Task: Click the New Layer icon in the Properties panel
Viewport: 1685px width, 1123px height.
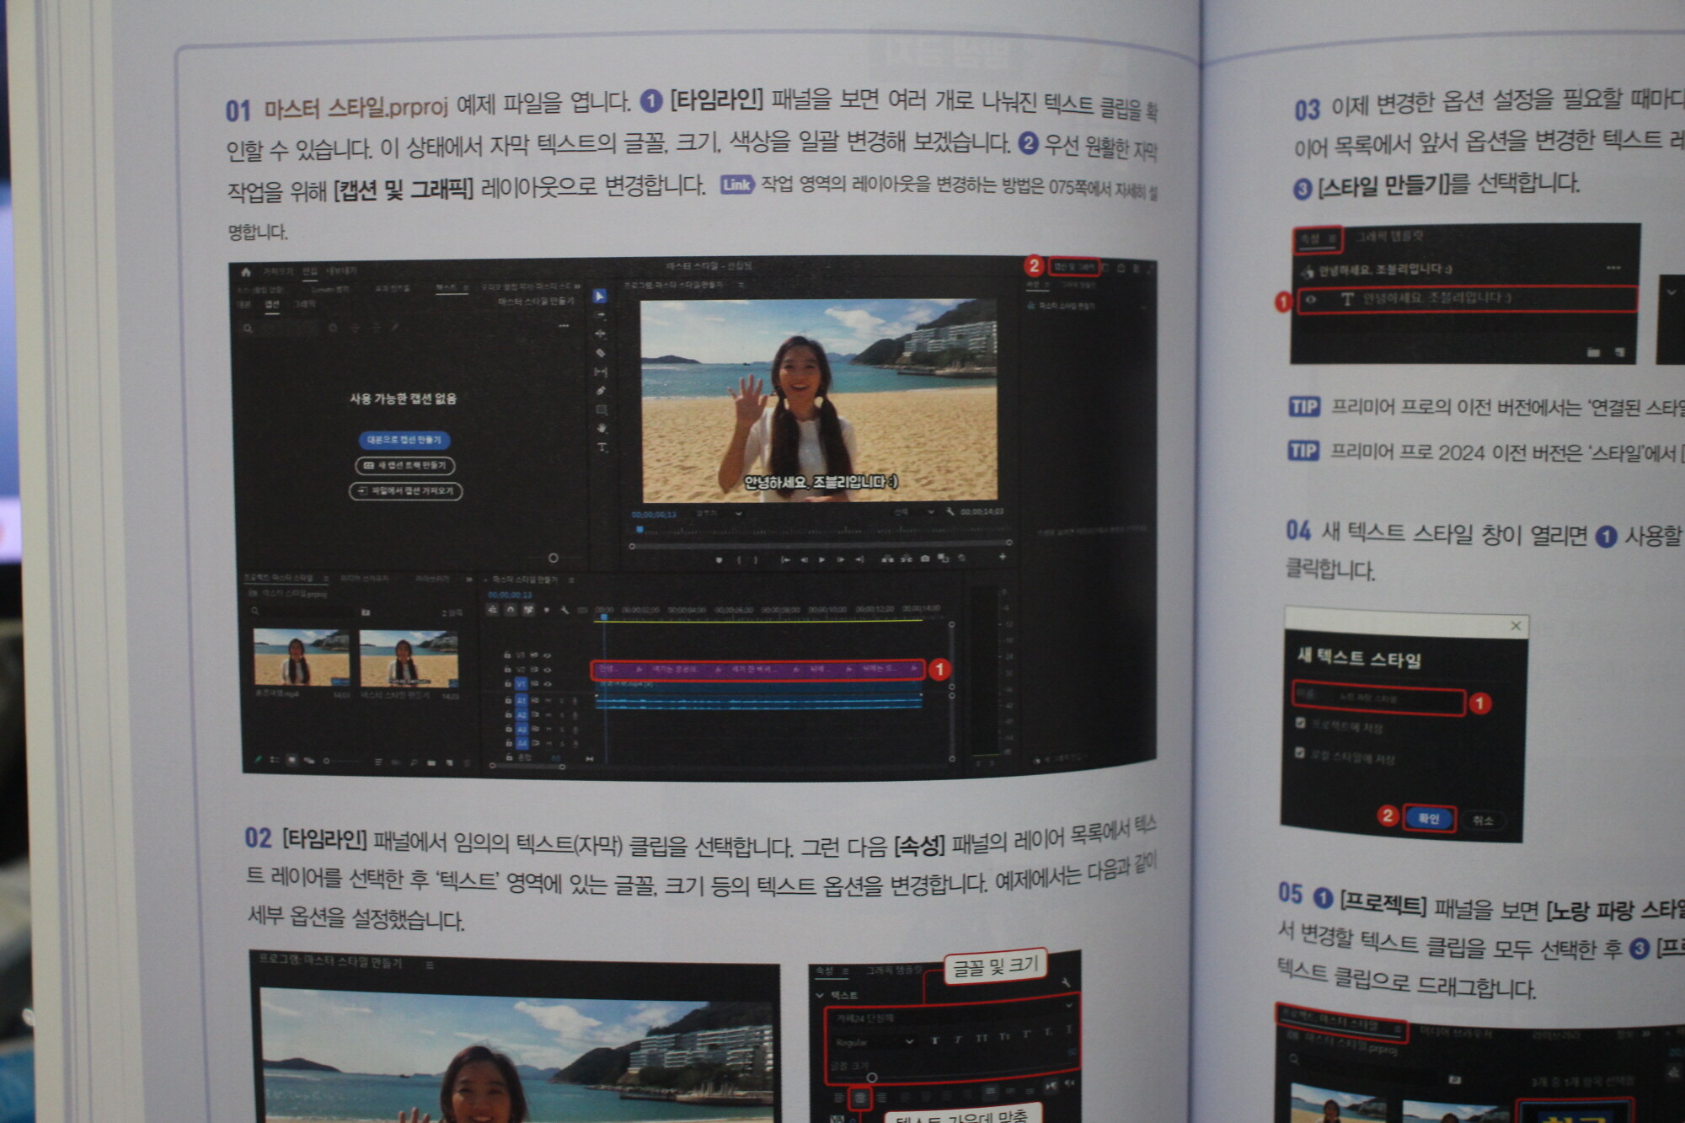Action: coord(1618,352)
